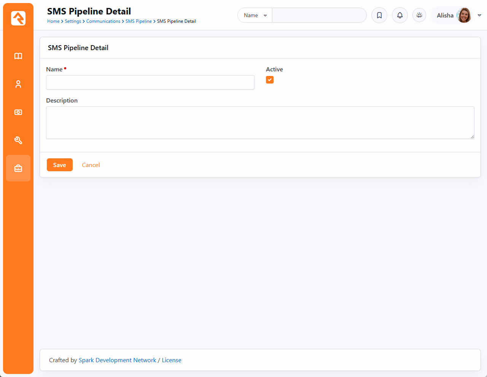
Task: Navigate to Communications breadcrumb
Action: tap(103, 21)
